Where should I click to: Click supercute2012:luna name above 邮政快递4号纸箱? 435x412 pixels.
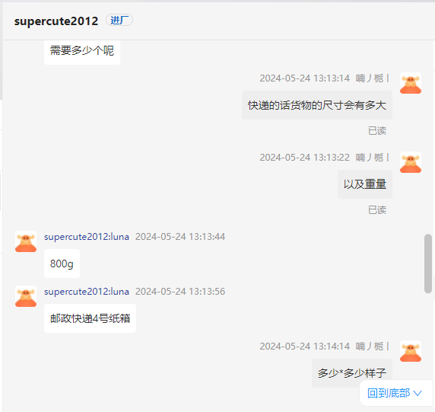pyautogui.click(x=87, y=292)
